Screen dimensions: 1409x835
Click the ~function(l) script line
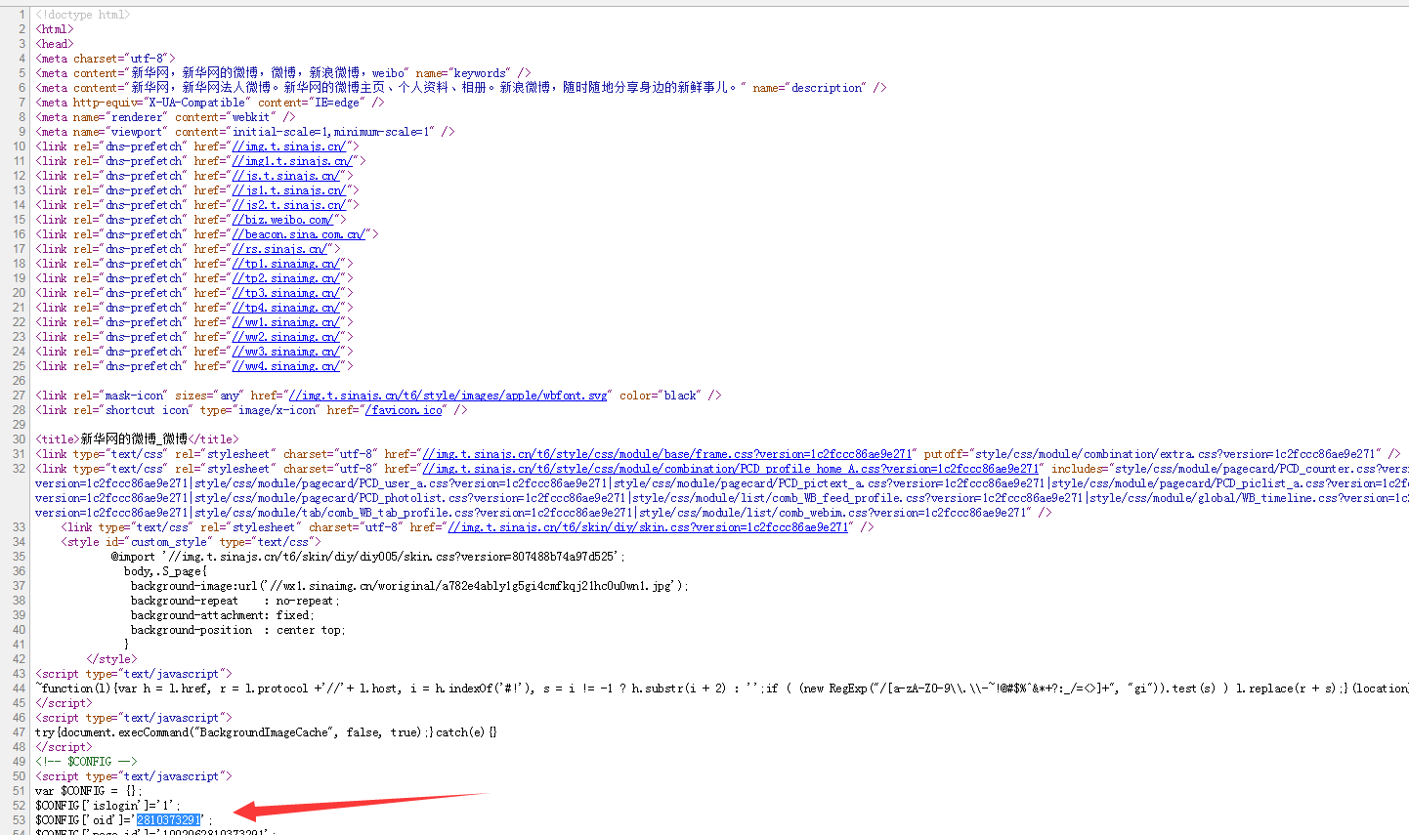click(722, 689)
